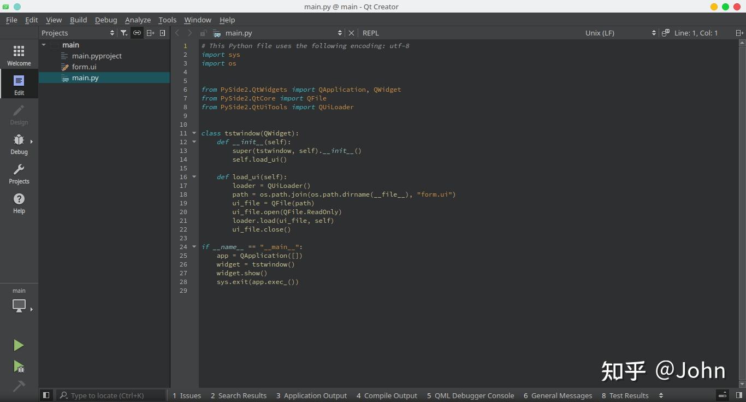Viewport: 746px width, 402px height.
Task: Fold the tstwindow class at line 11
Action: click(x=194, y=133)
